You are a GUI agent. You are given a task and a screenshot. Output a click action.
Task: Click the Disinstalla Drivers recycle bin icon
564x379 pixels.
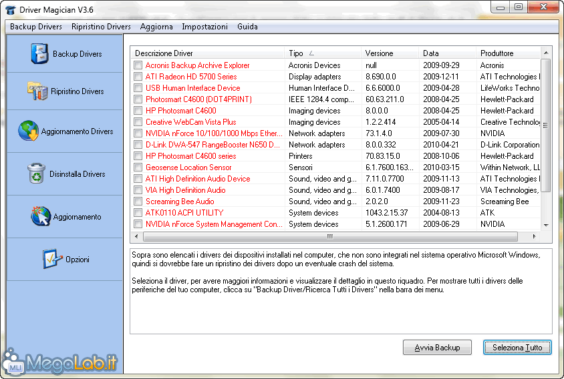click(36, 173)
